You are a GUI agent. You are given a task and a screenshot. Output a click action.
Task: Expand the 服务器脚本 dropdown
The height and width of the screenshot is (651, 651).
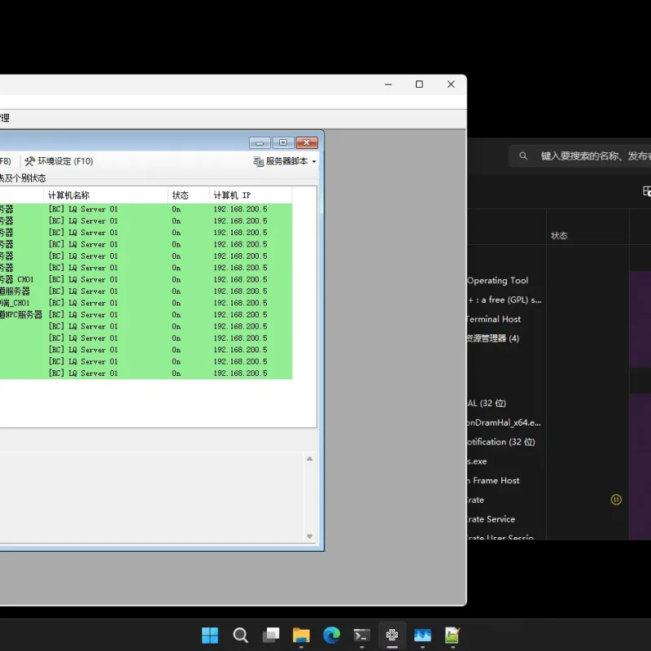tap(285, 161)
